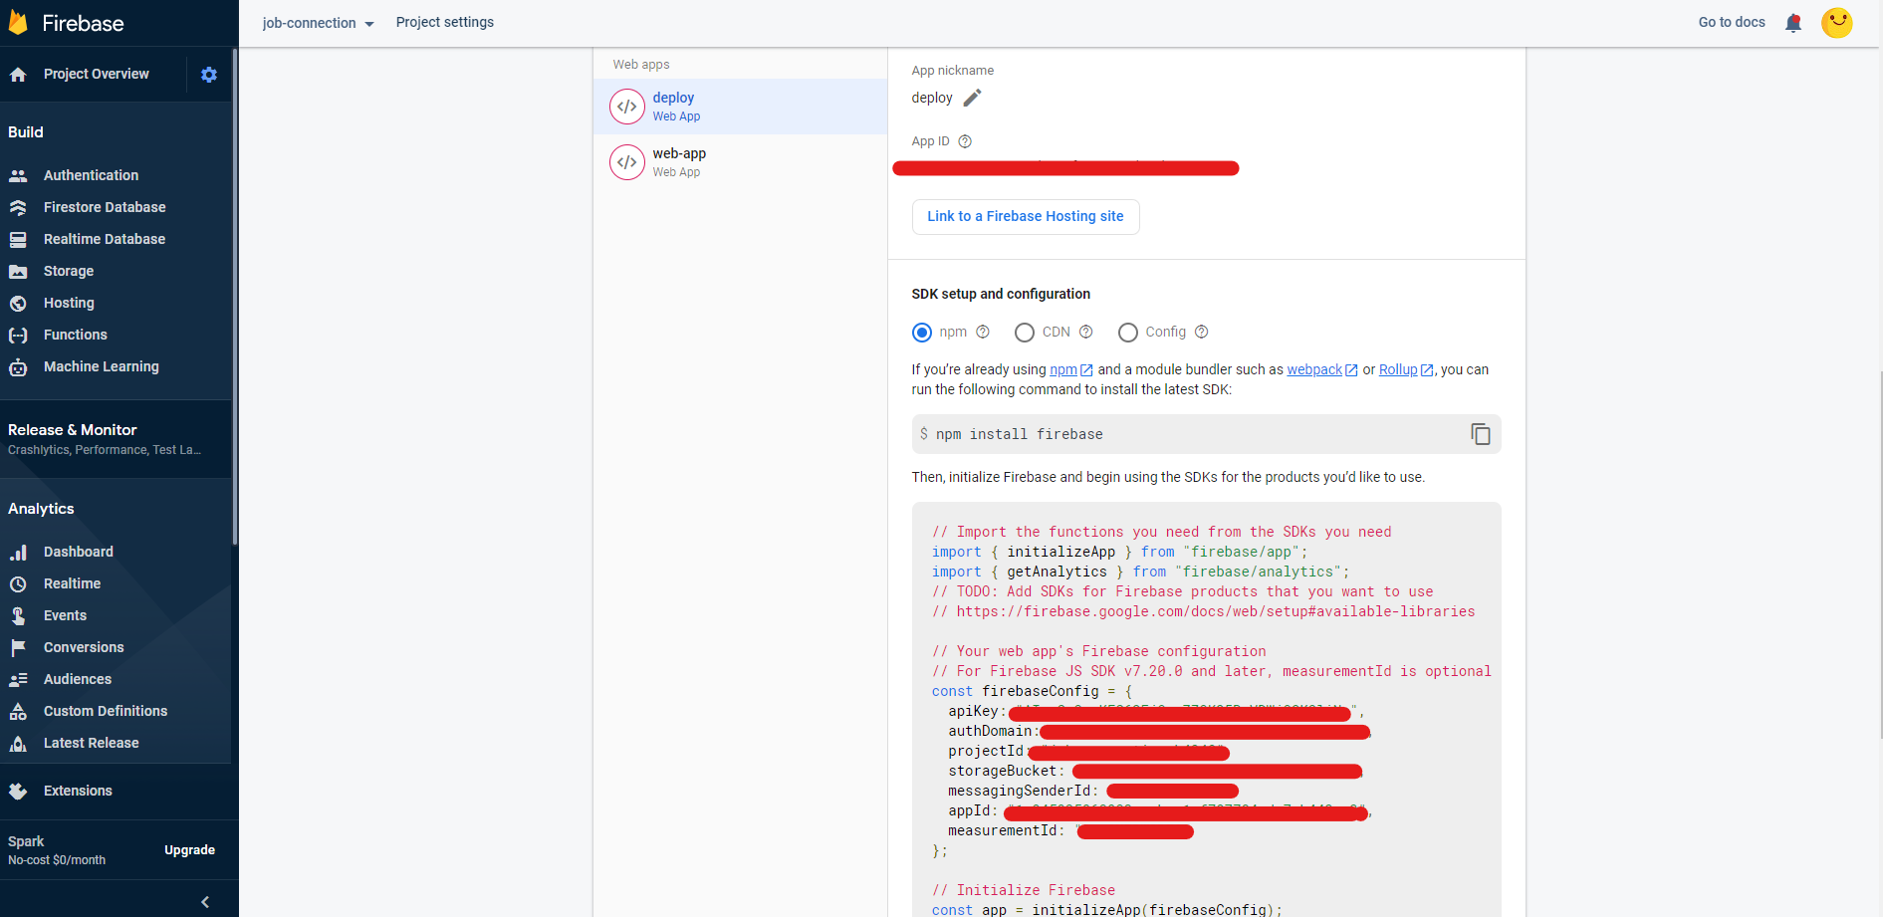This screenshot has height=917, width=1883.
Task: Click the SDK setup and configuration heading
Action: click(1001, 294)
